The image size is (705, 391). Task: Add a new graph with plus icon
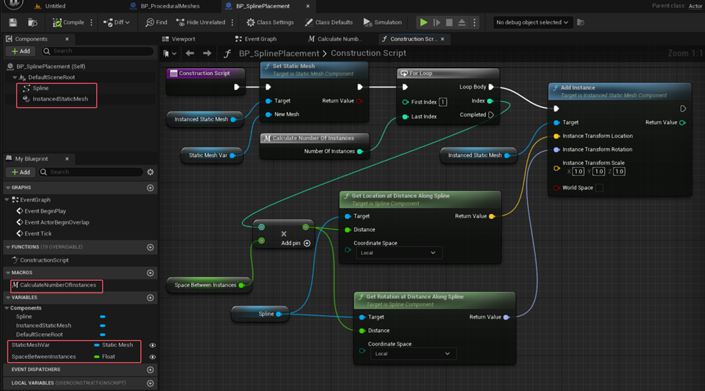click(150, 188)
